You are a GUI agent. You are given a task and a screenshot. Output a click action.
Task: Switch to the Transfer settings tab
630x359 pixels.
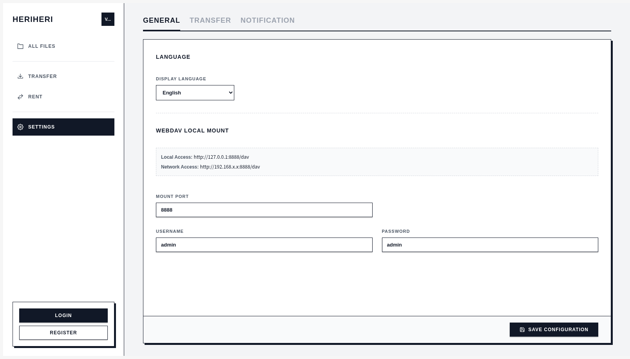(x=210, y=20)
